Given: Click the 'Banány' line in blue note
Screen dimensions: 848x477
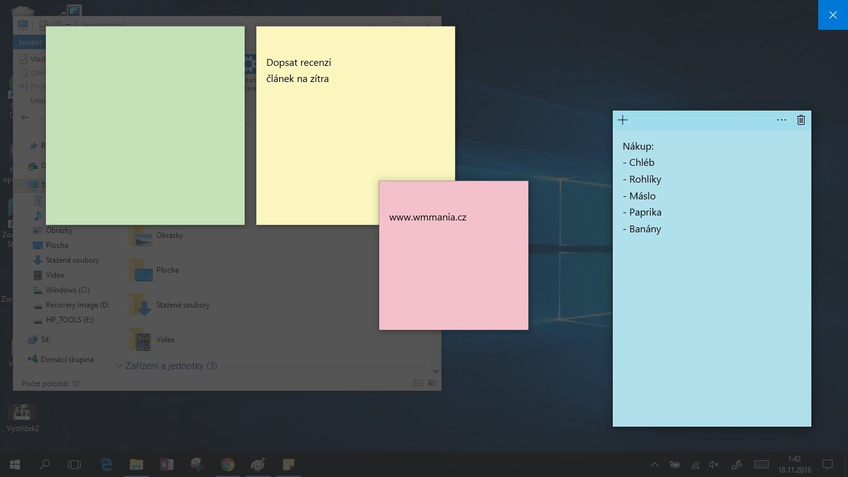Looking at the screenshot, I should (642, 229).
